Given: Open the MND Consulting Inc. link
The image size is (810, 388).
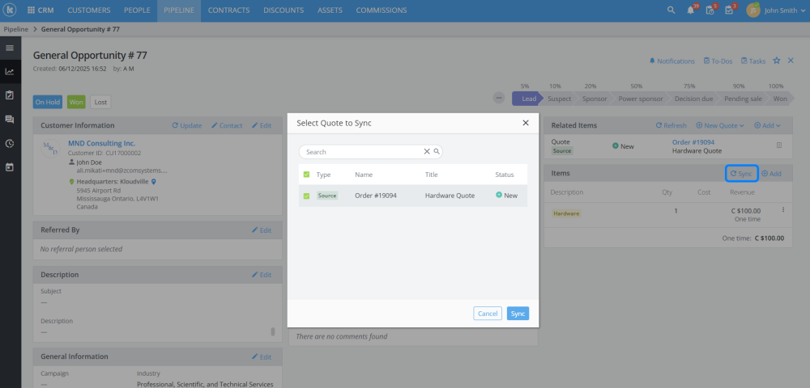Looking at the screenshot, I should point(102,143).
